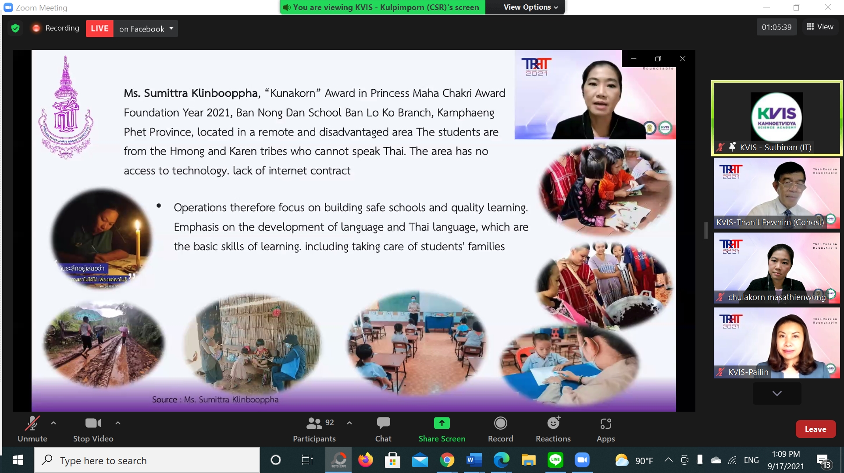Open the Windows Start menu

pos(18,460)
